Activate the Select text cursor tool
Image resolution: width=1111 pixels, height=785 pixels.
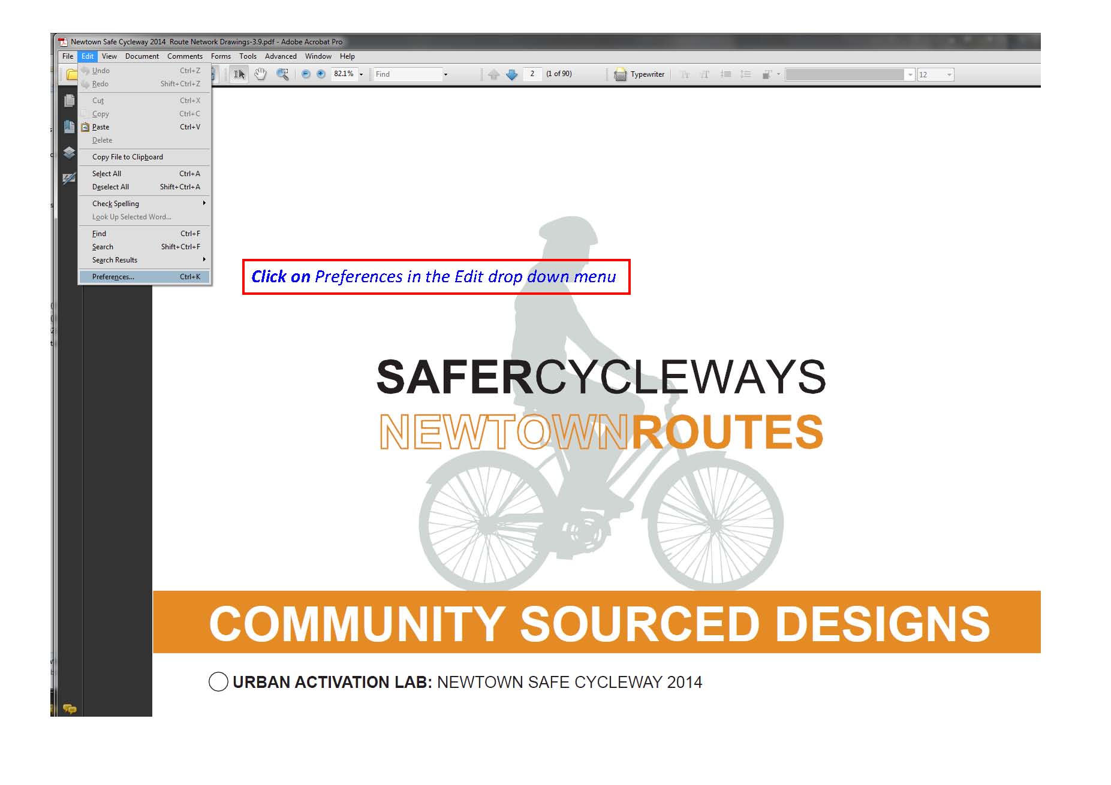tap(239, 74)
